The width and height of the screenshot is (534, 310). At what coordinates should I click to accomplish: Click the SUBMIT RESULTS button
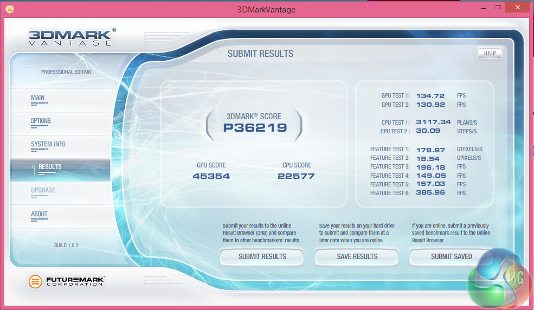262,257
